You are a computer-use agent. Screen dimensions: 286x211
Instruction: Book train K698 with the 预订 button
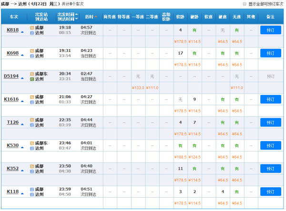point(271,53)
